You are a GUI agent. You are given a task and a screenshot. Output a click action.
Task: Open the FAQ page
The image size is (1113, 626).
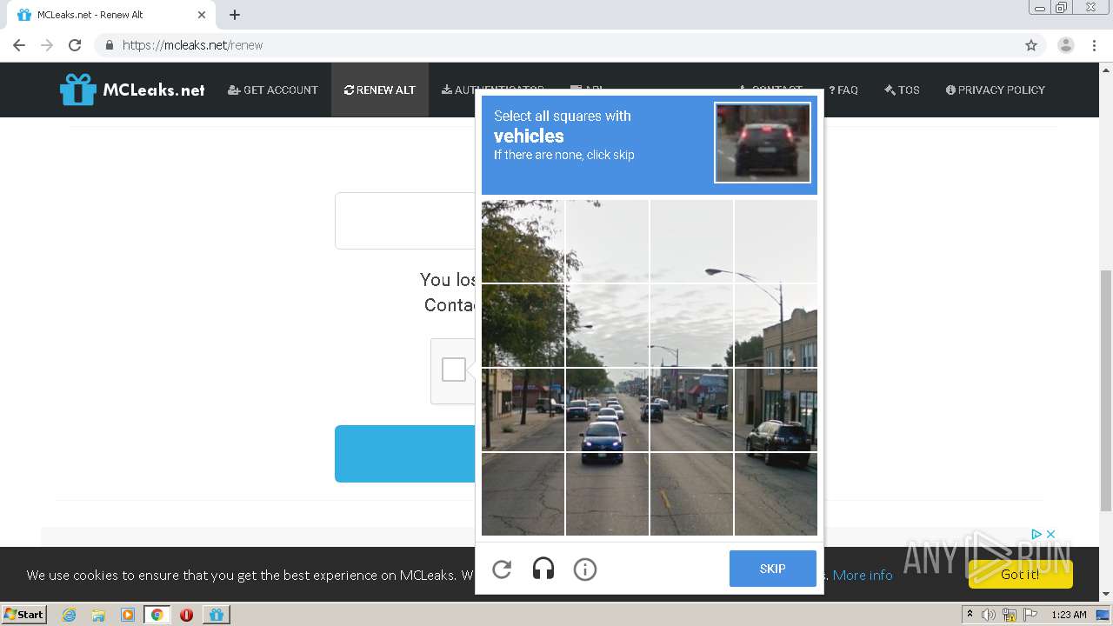(843, 90)
